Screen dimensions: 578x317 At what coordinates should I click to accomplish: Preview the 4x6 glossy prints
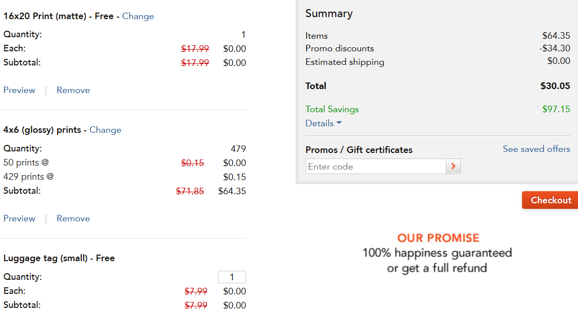click(x=19, y=218)
